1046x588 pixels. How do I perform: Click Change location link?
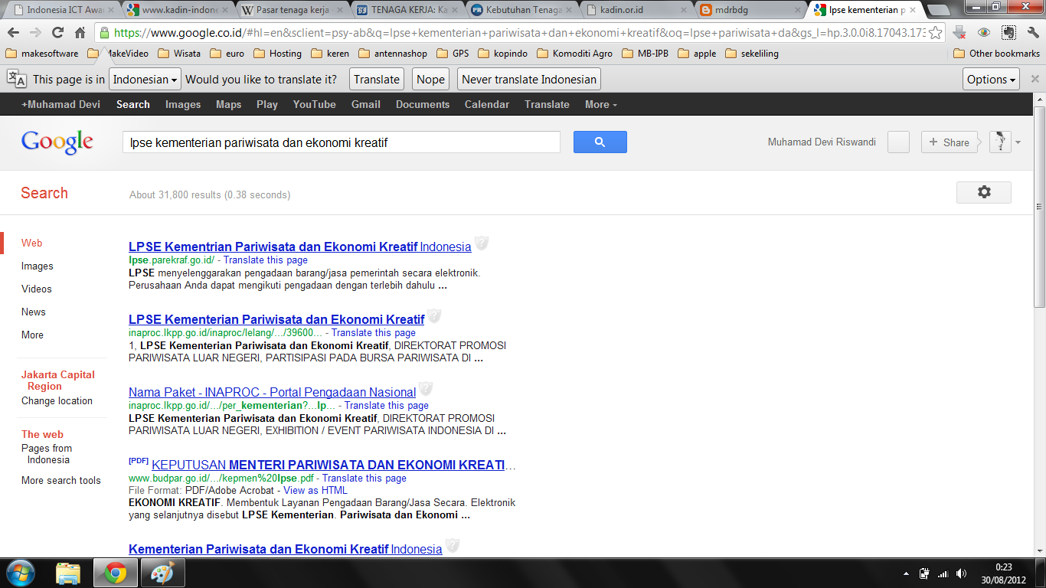[57, 400]
